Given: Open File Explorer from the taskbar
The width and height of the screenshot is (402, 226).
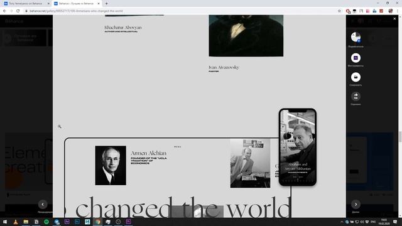Looking at the screenshot, I should (x=26, y=222).
